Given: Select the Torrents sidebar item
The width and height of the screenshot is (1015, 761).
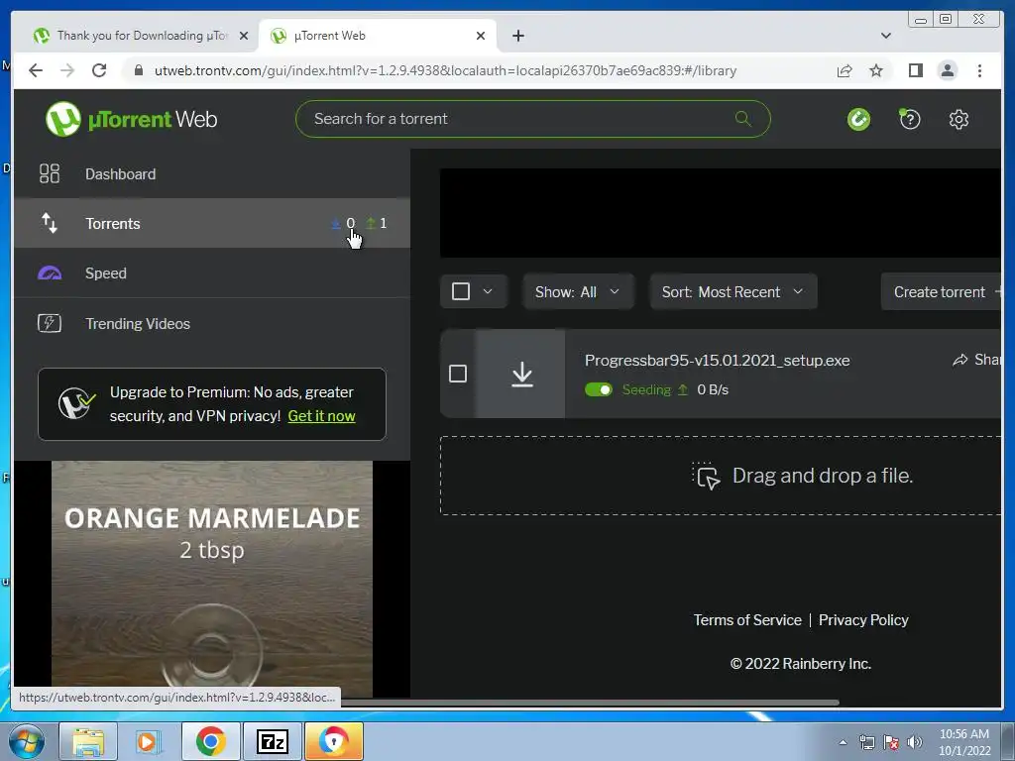Looking at the screenshot, I should [212, 223].
